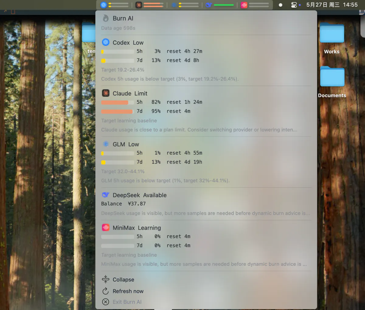Click the 'reset 4h 27m' text
This screenshot has height=310, width=365.
pos(184,51)
